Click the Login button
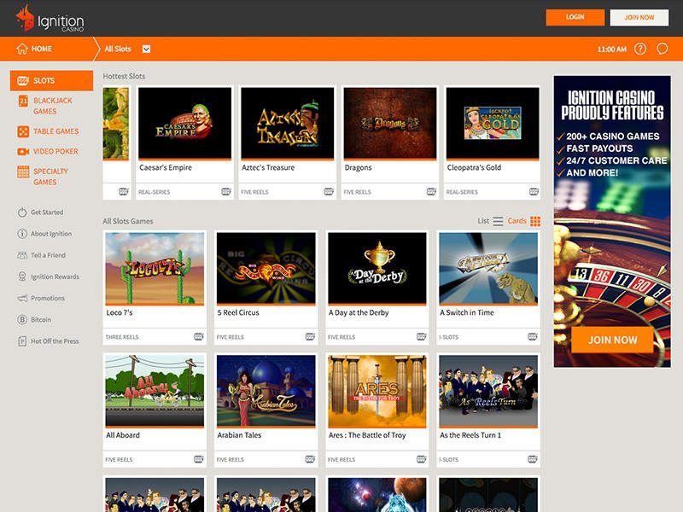 pyautogui.click(x=575, y=17)
